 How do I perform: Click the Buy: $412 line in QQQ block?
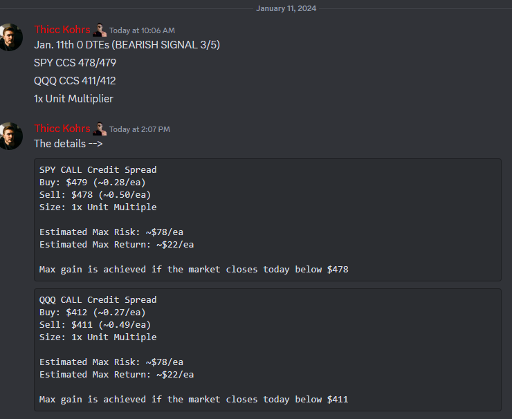click(x=93, y=313)
